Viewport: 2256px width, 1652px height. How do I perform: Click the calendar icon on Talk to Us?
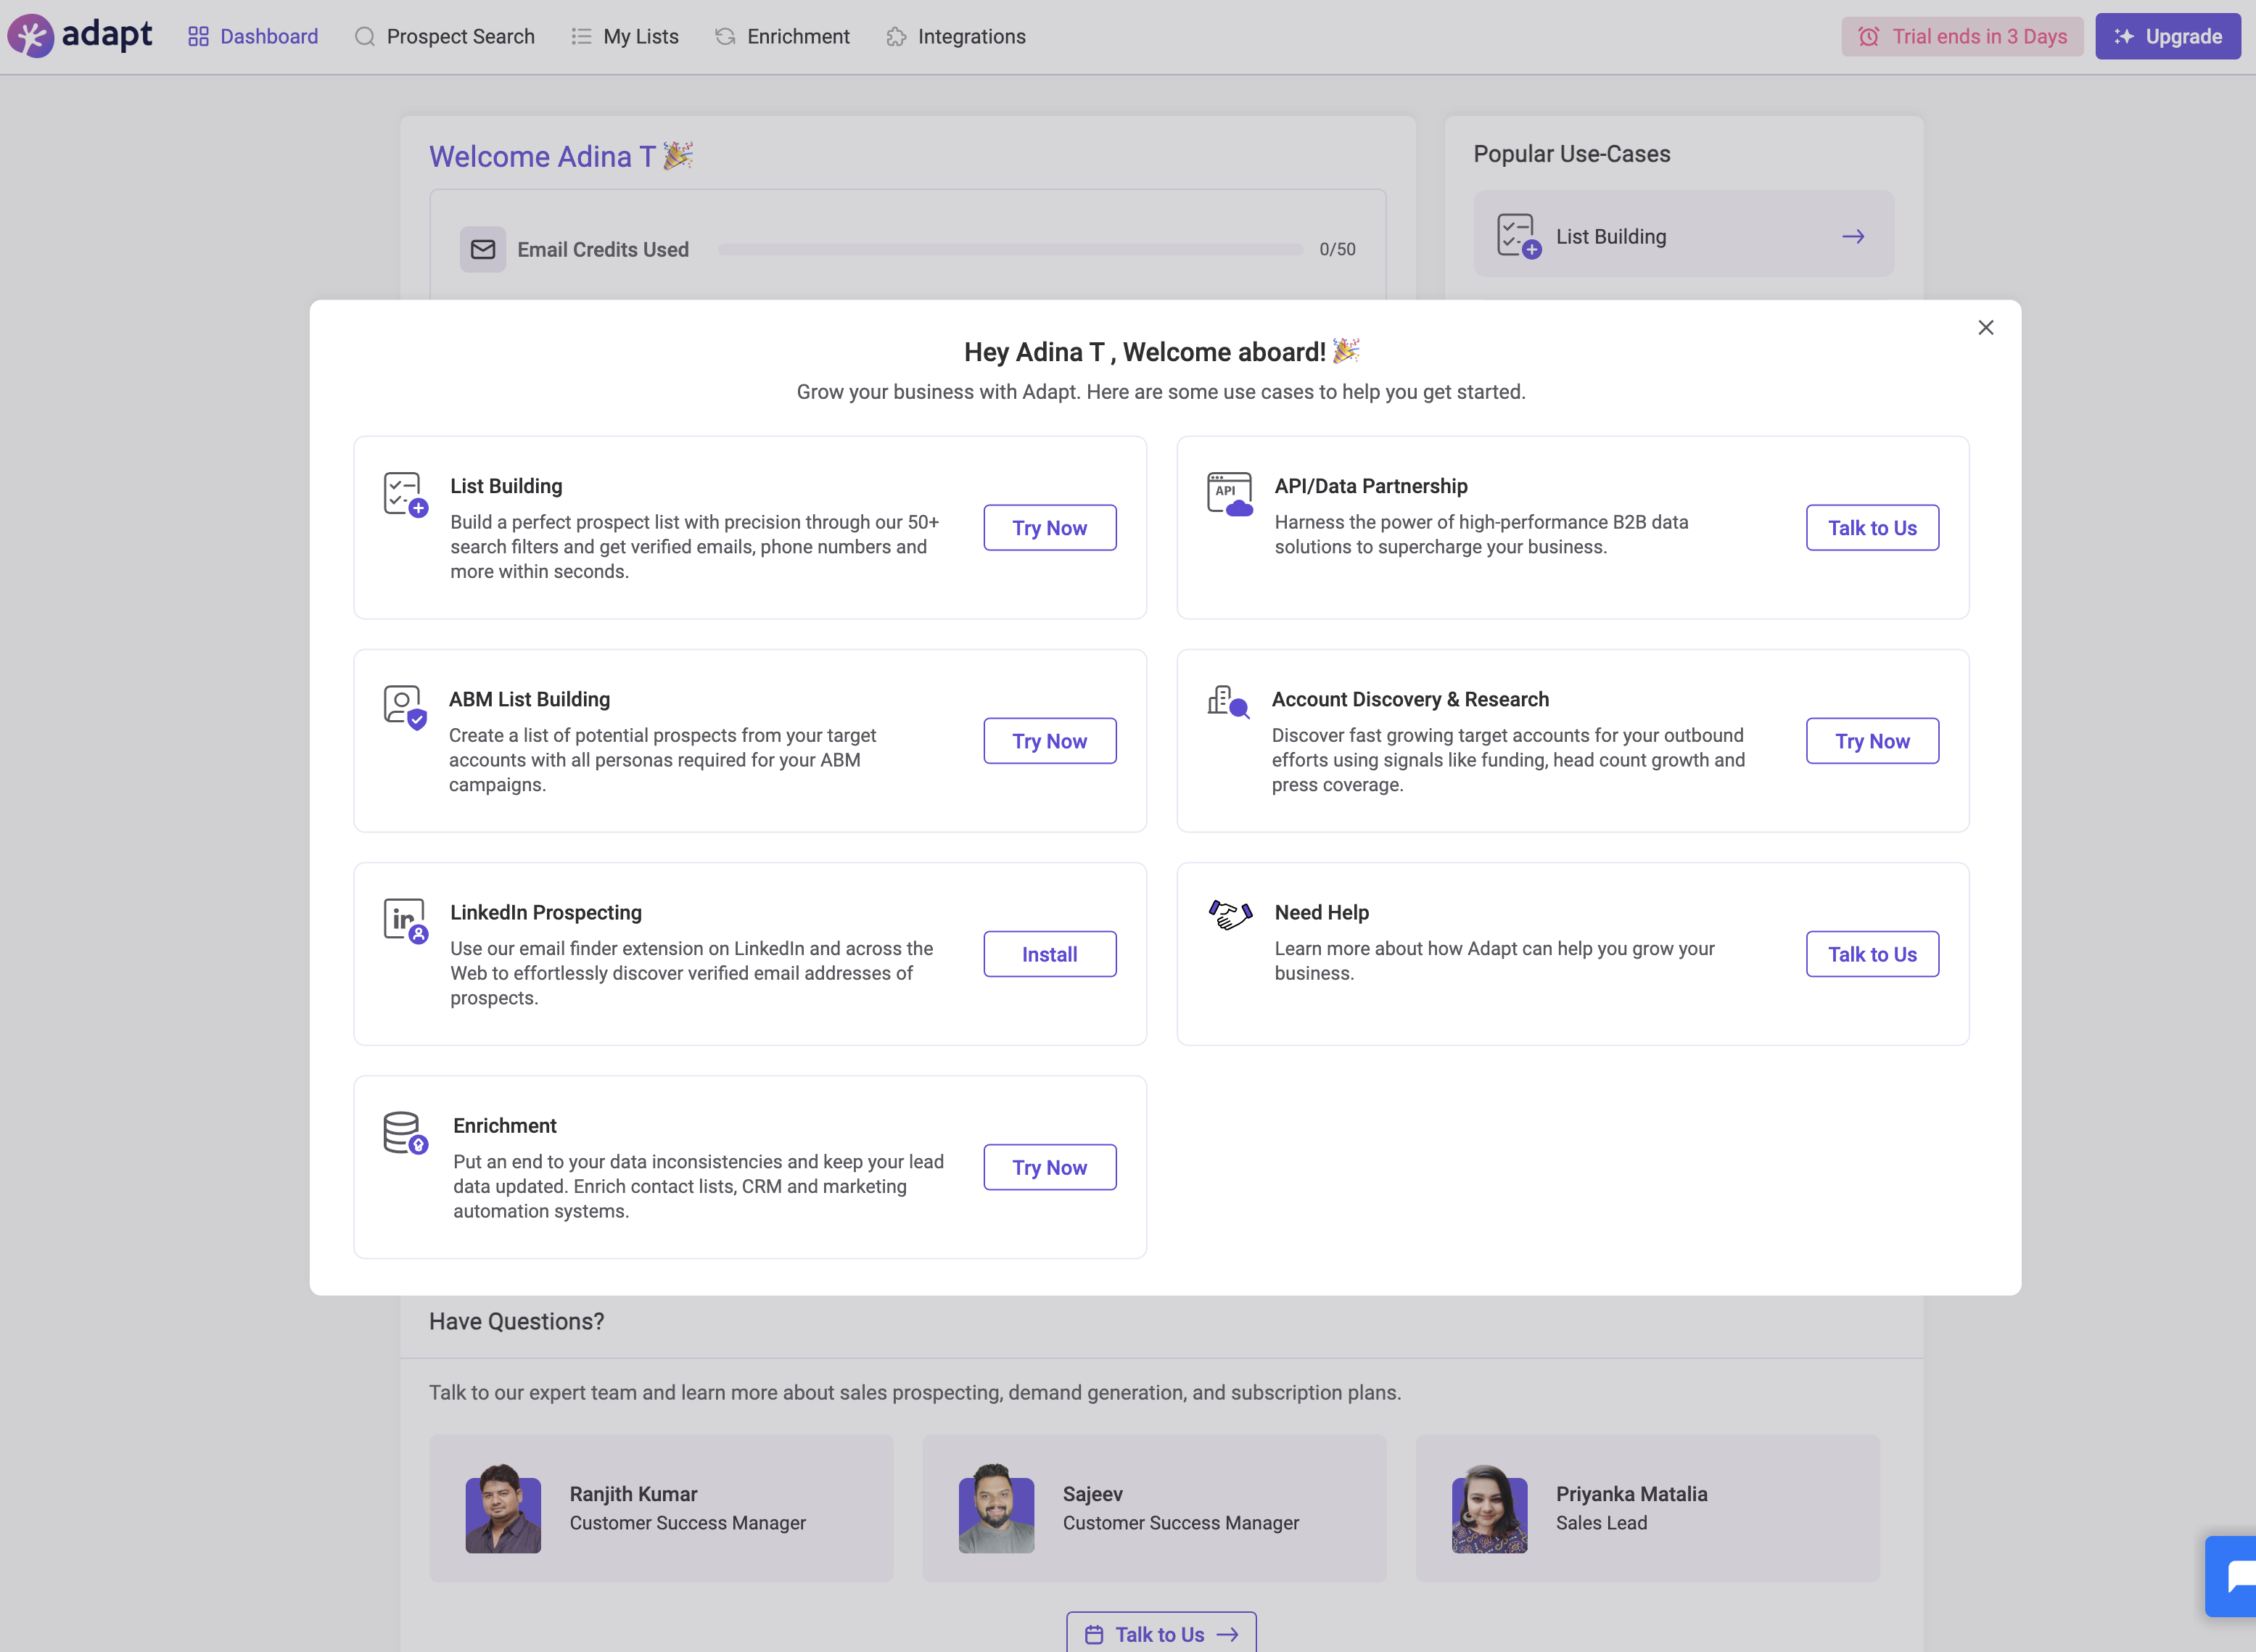[x=1094, y=1634]
